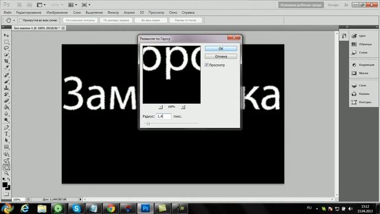The height and width of the screenshot is (214, 380).
Task: Select the Healing Brush tool
Action: 7,75
